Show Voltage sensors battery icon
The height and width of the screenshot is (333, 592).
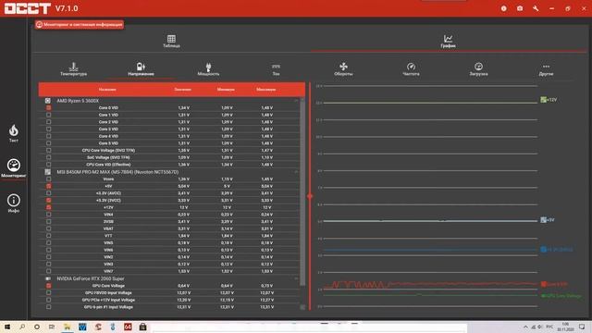click(141, 67)
